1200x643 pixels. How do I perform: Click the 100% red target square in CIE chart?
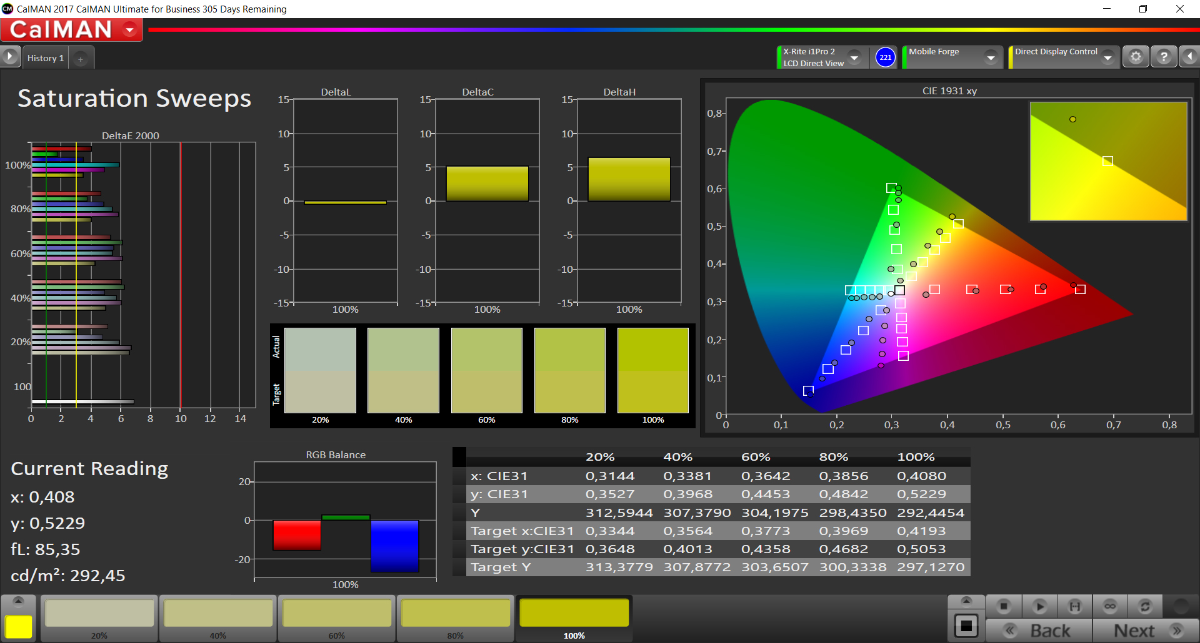click(x=1080, y=289)
